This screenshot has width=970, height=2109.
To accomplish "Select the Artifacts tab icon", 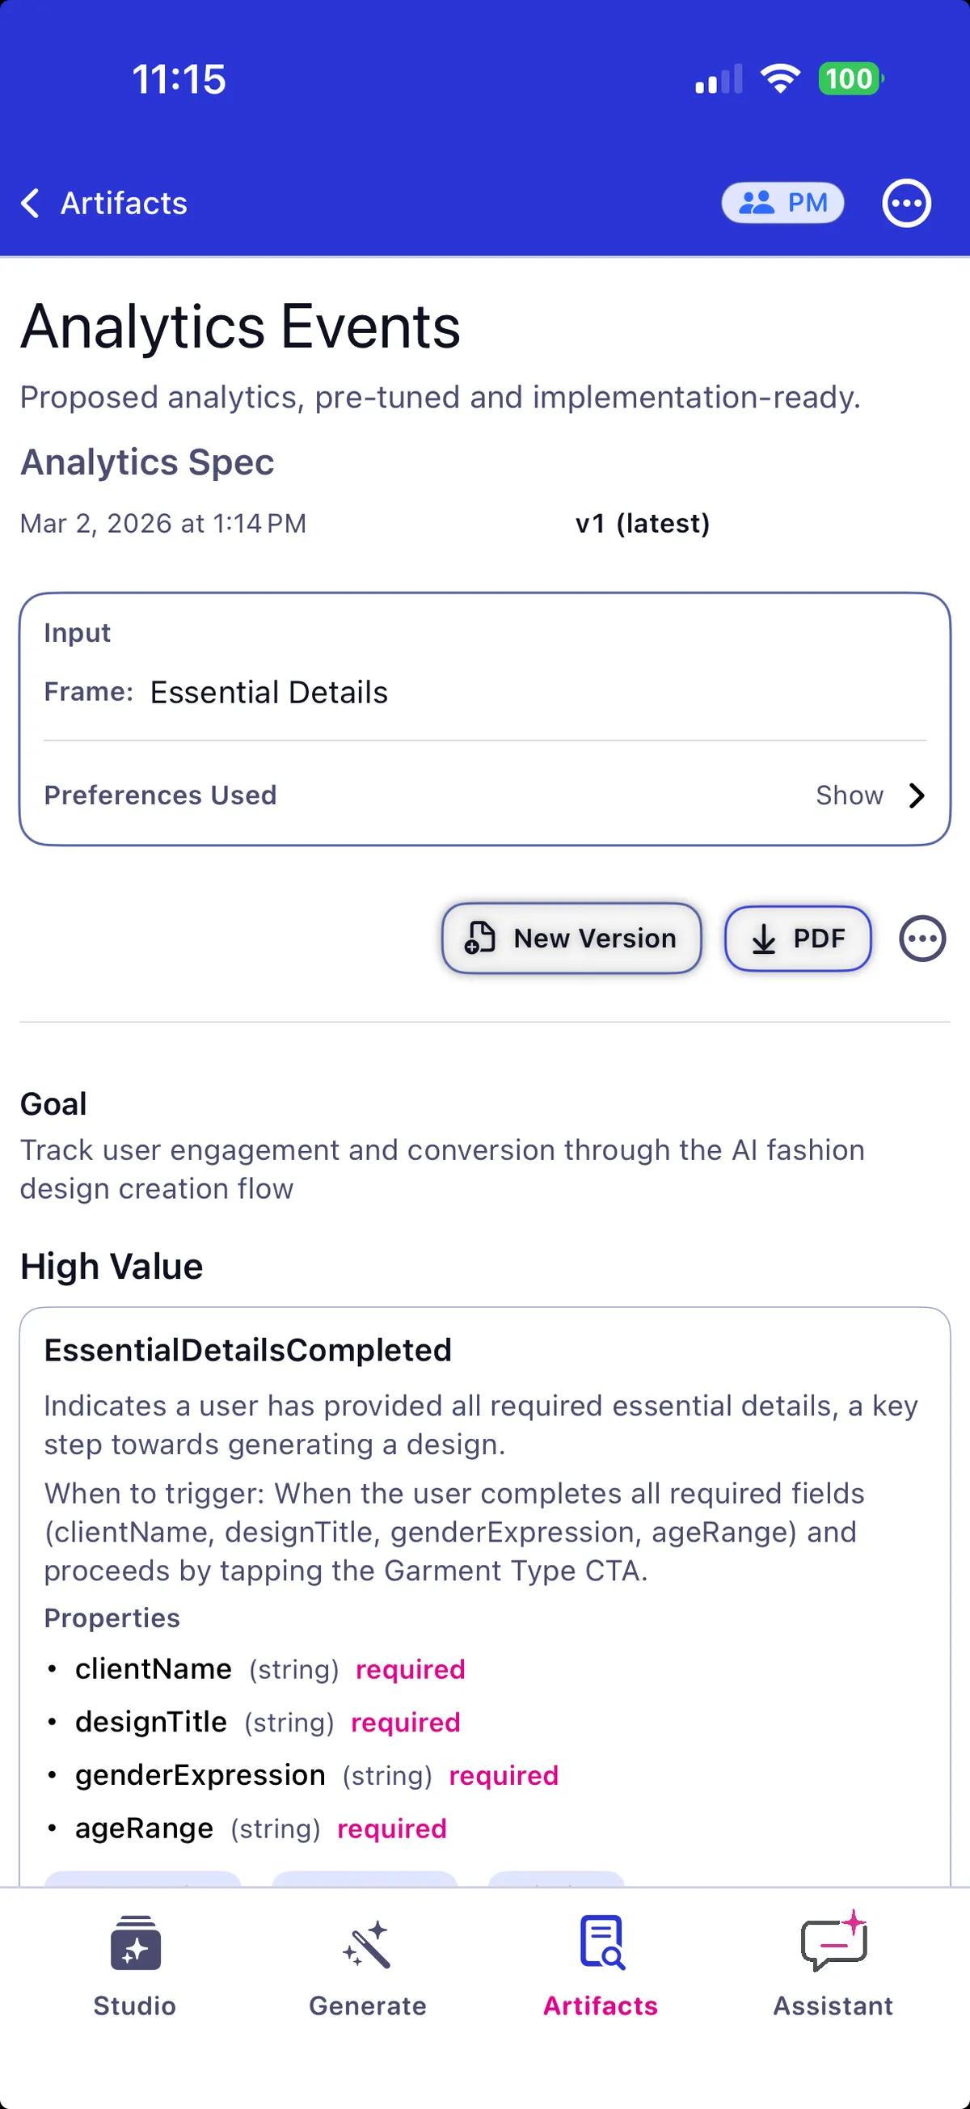I will [601, 1942].
